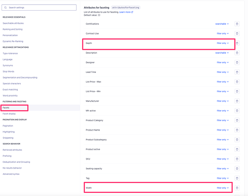The height and width of the screenshot is (196, 248).
Task: Click the search magnifier icon in settings
Action: coord(5,7)
